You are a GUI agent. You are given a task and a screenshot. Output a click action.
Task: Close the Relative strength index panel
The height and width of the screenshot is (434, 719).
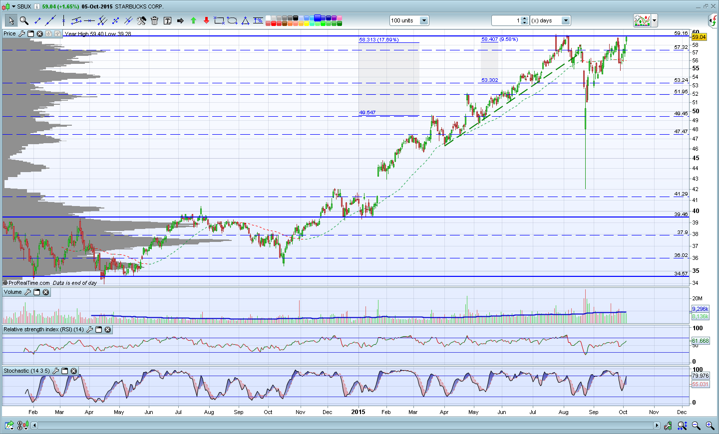[x=107, y=329]
